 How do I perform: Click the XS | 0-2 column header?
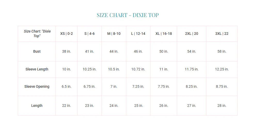coord(66,34)
